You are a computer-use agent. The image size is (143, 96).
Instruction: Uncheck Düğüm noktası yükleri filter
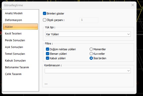[x=47, y=49]
